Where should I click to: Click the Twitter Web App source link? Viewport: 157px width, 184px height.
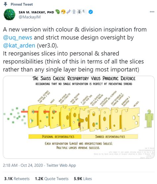61,165
